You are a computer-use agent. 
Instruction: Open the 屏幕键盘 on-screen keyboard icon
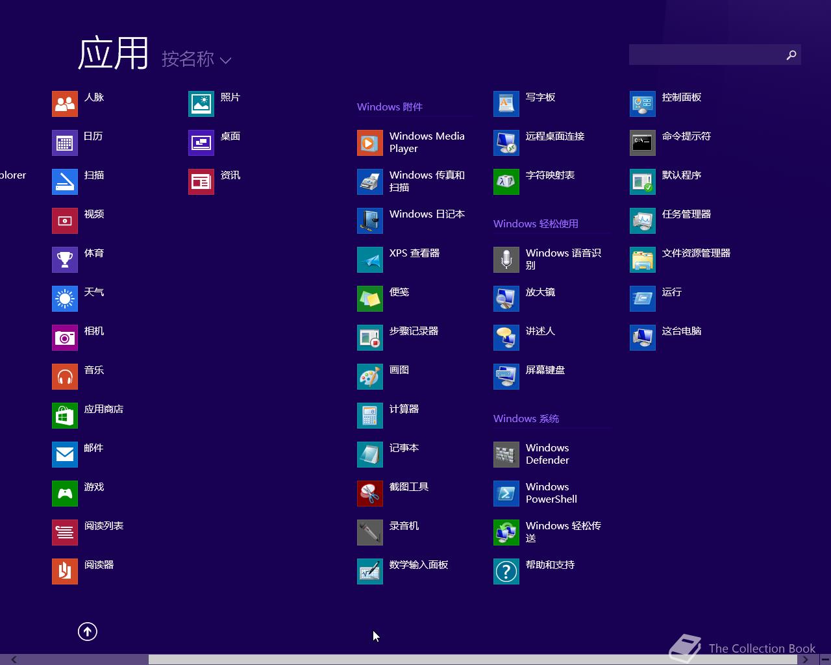tap(506, 377)
